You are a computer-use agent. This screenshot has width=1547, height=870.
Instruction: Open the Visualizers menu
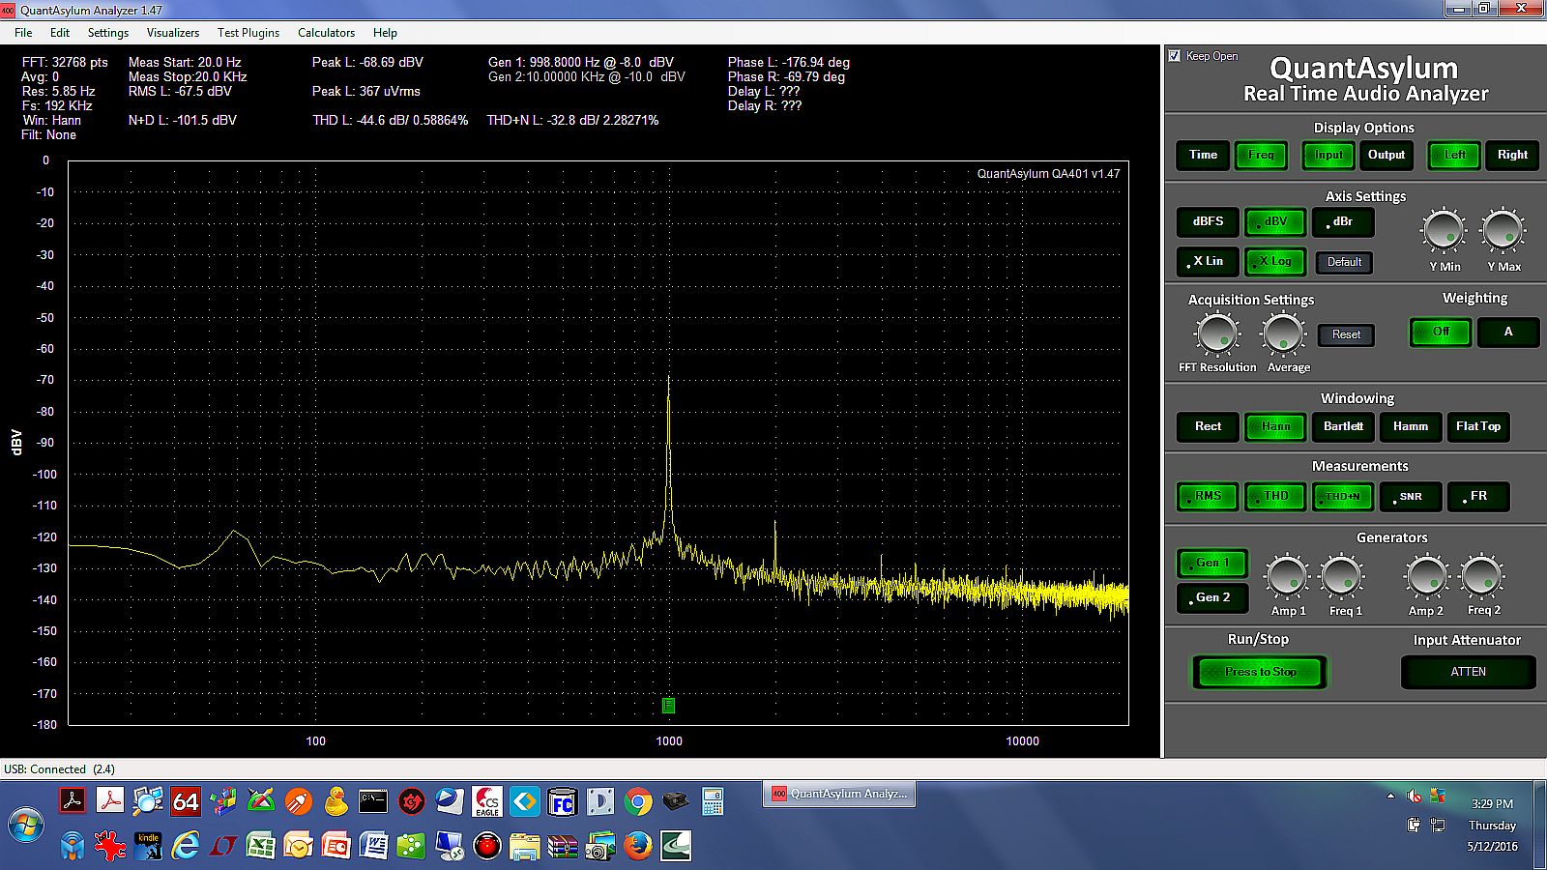(173, 33)
